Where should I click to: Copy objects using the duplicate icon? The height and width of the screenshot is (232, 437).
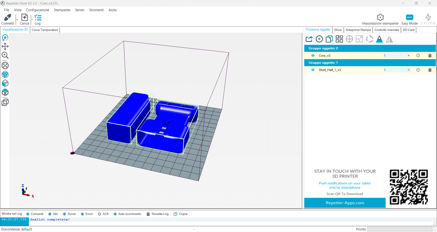tap(329, 39)
